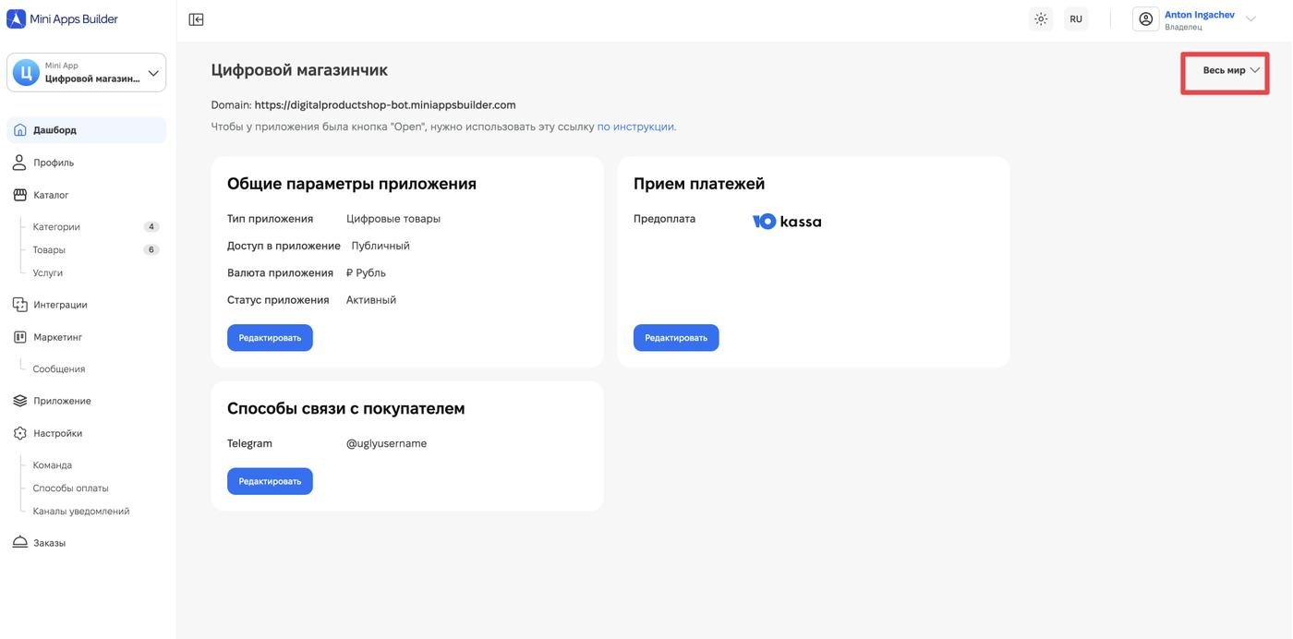This screenshot has height=639, width=1293.
Task: Switch language with RU button
Action: click(1076, 19)
